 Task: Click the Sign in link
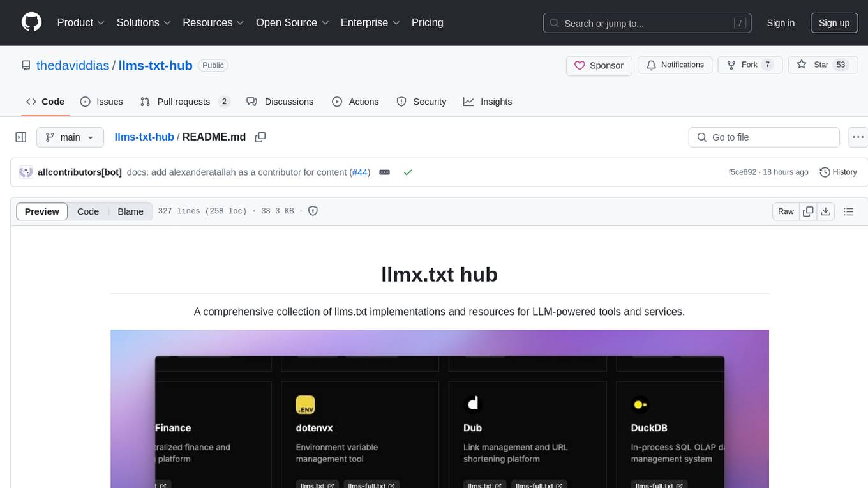click(x=781, y=23)
